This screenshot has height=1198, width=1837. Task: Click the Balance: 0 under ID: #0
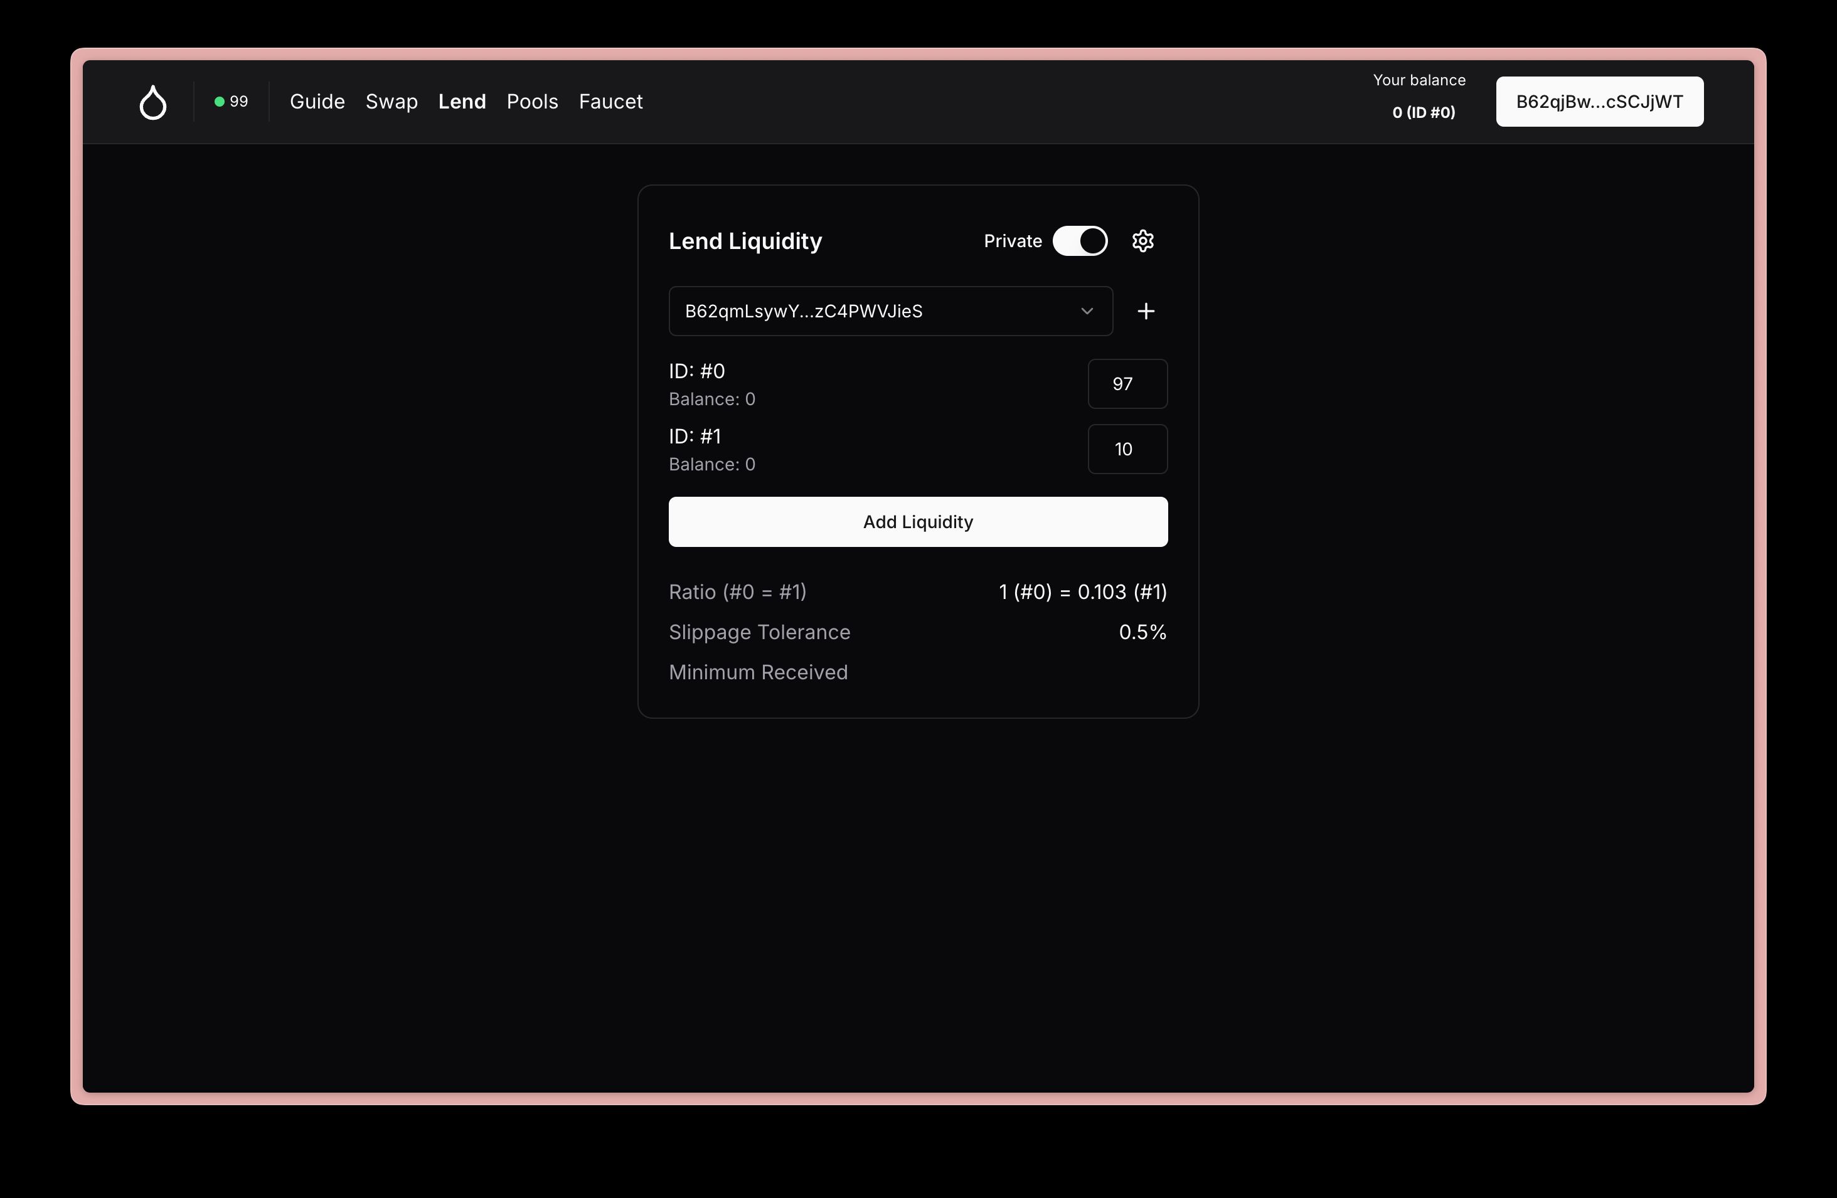pos(711,400)
